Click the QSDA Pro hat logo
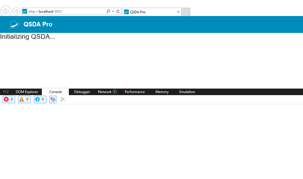Viewport: 303px width, 179px height. click(x=15, y=25)
